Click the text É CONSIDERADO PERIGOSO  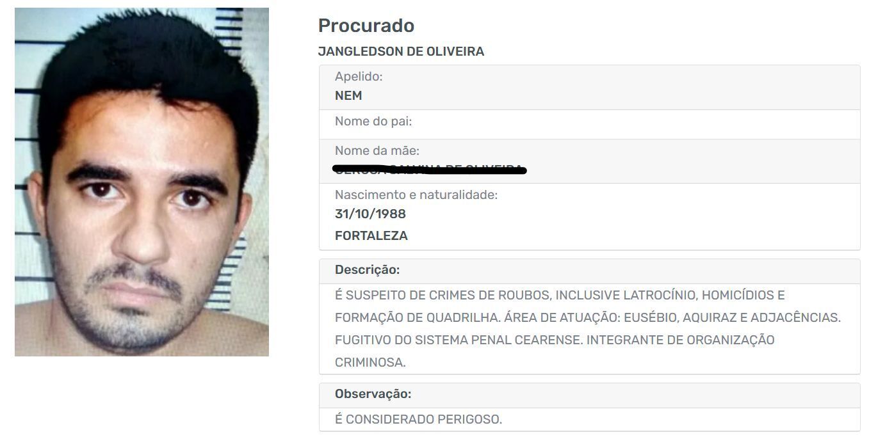pos(418,420)
